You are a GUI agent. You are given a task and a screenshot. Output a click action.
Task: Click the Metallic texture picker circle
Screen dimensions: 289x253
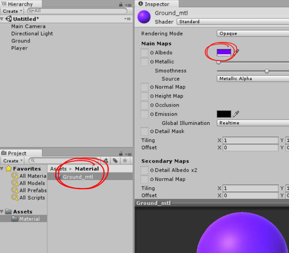152,62
